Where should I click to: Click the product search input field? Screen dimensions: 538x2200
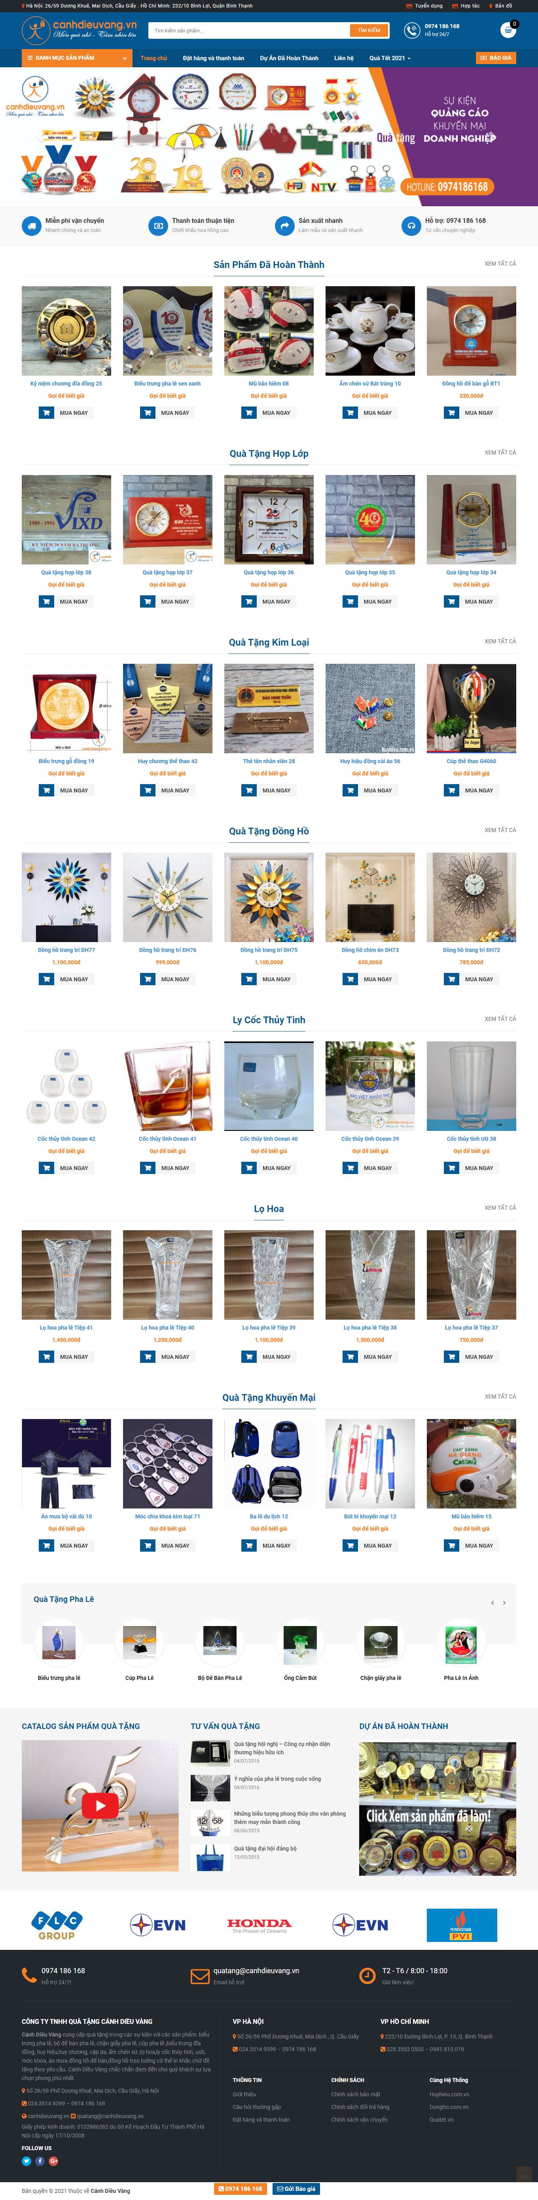249,30
